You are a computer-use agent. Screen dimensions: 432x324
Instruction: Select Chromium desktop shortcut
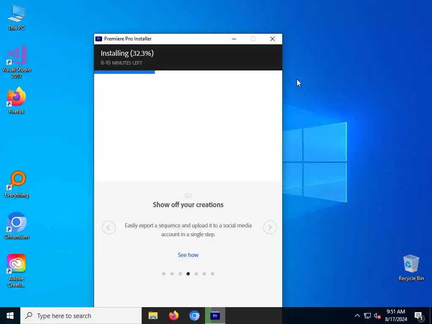16,226
